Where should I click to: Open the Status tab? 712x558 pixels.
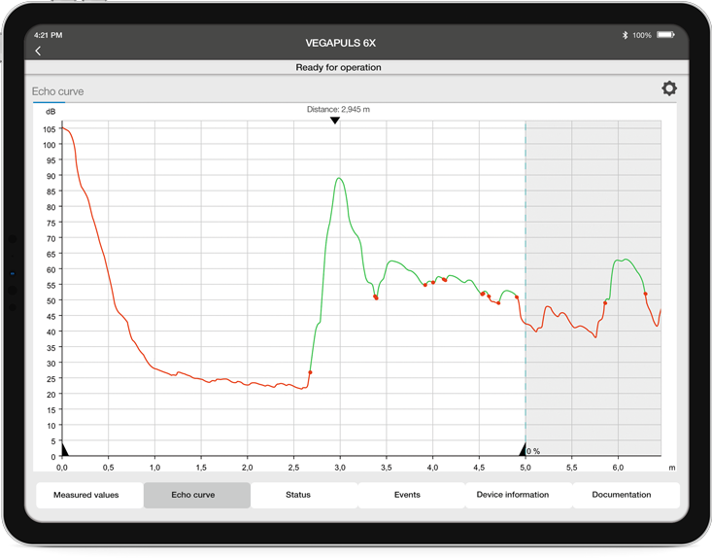point(298,495)
